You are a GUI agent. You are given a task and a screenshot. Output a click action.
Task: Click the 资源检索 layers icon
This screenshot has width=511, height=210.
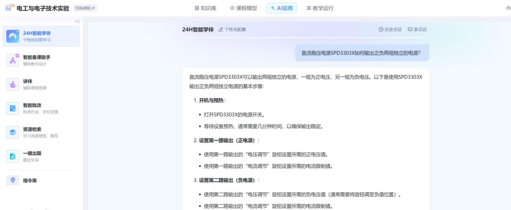[13, 132]
